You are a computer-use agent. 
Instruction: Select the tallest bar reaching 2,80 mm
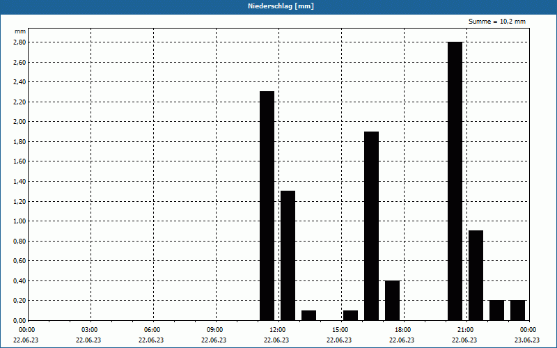tap(455, 181)
